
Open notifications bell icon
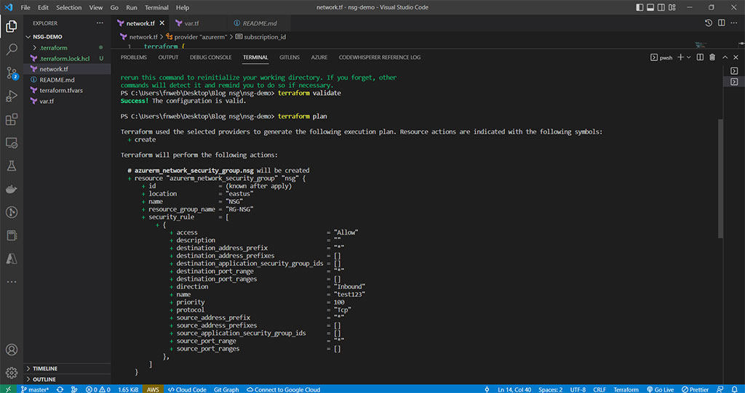coord(735,389)
